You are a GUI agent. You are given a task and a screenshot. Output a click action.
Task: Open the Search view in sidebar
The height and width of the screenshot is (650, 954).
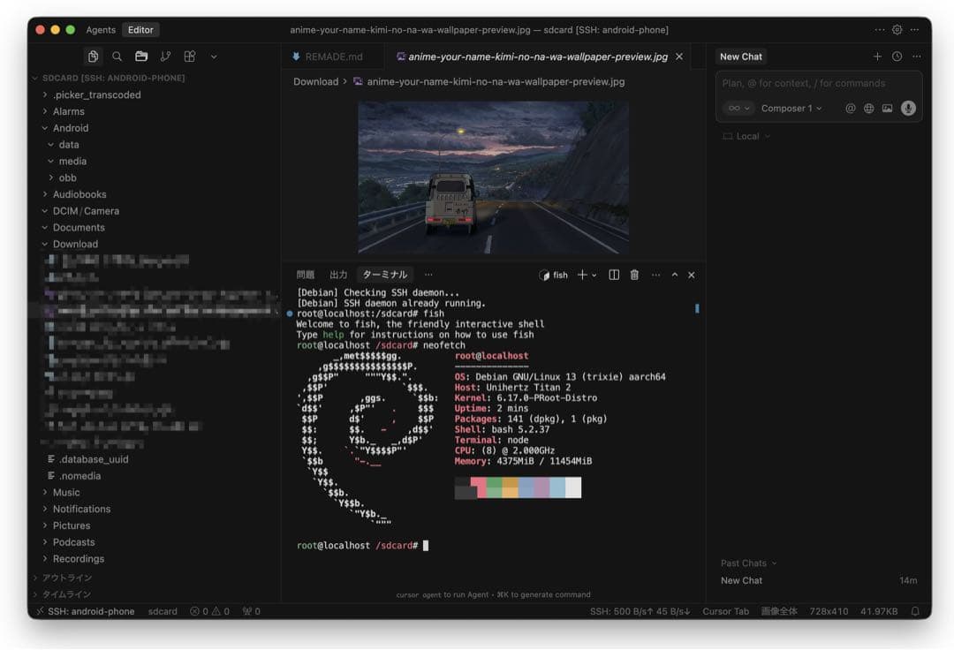[x=117, y=57]
